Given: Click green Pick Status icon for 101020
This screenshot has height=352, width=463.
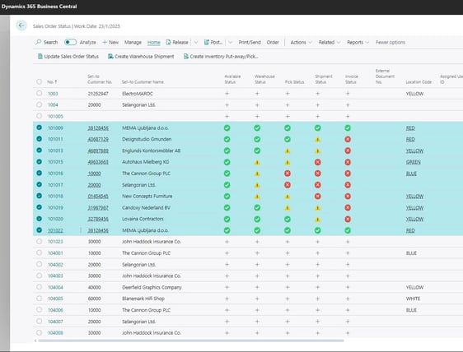Looking at the screenshot, I should click(x=288, y=219).
